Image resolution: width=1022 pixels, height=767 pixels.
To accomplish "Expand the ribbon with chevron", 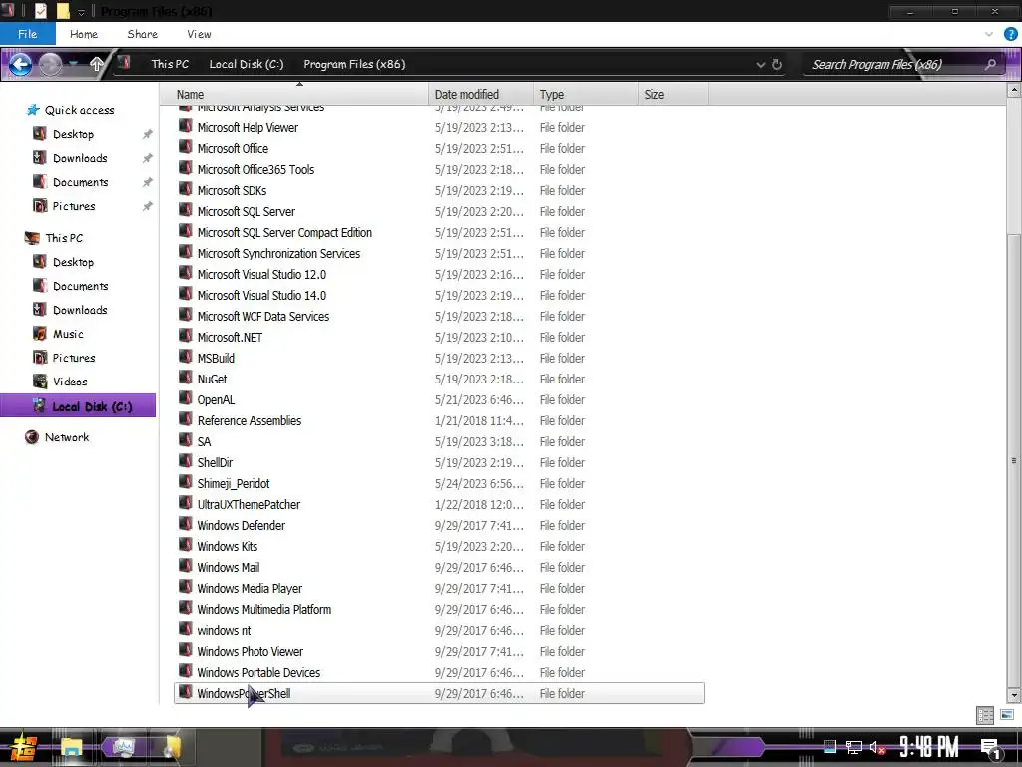I will (x=989, y=34).
